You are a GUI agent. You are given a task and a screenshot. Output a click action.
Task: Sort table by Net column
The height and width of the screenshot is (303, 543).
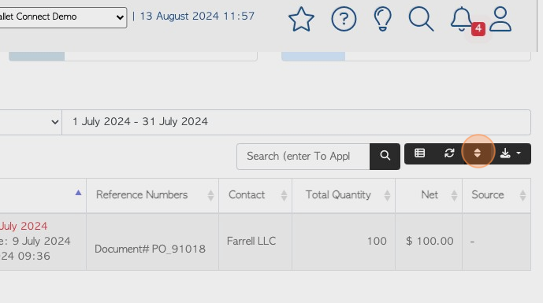tap(429, 195)
